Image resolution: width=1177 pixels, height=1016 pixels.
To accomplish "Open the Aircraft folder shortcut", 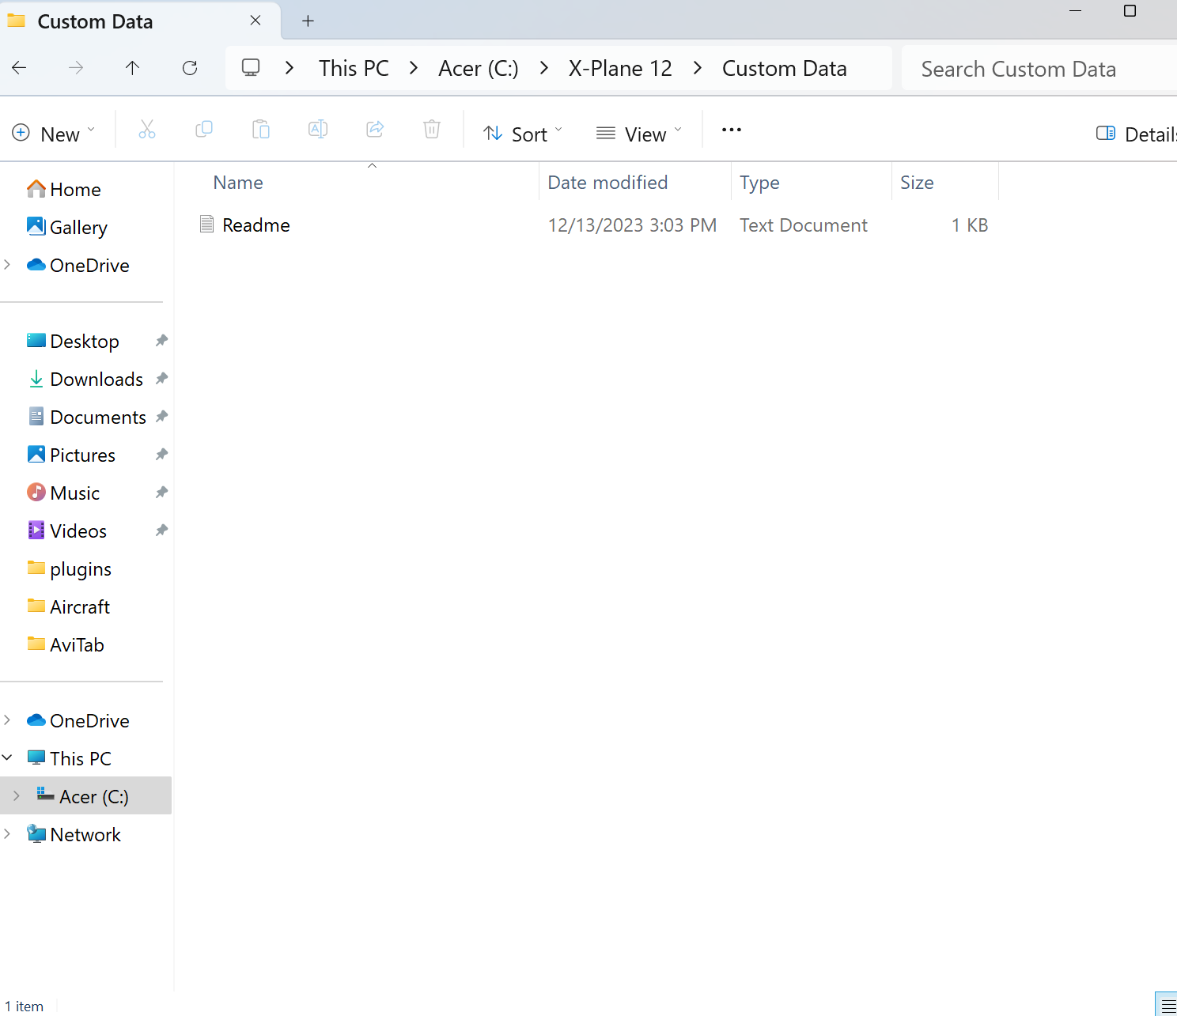I will 80,607.
